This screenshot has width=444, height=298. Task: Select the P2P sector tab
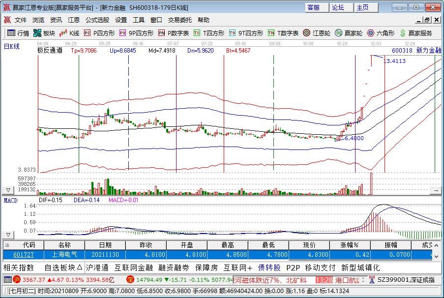click(293, 268)
